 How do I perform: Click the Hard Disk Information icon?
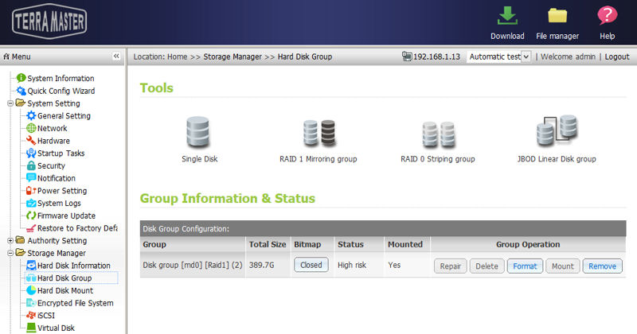31,266
